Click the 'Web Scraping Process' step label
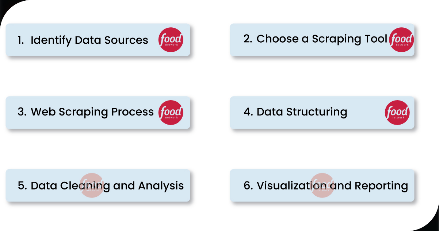The height and width of the screenshot is (231, 439). coord(92,112)
